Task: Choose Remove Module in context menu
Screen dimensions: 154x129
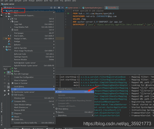Action: tap(33, 59)
